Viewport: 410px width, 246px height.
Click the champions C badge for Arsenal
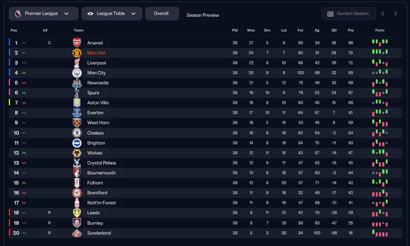click(50, 43)
